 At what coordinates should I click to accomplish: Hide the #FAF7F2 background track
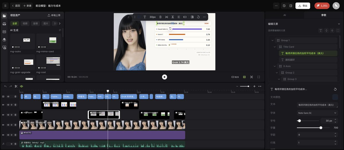click(x=8, y=135)
